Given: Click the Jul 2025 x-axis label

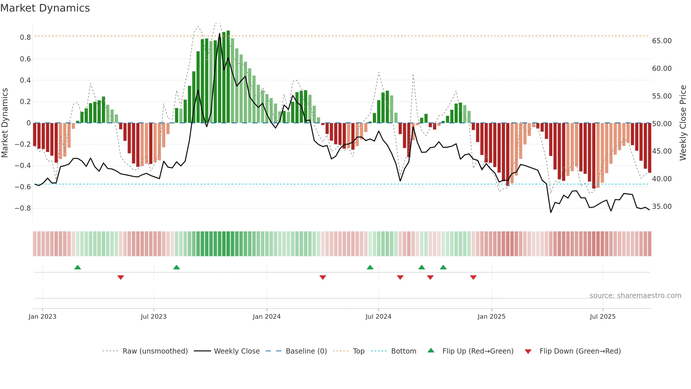Looking at the screenshot, I should [603, 316].
